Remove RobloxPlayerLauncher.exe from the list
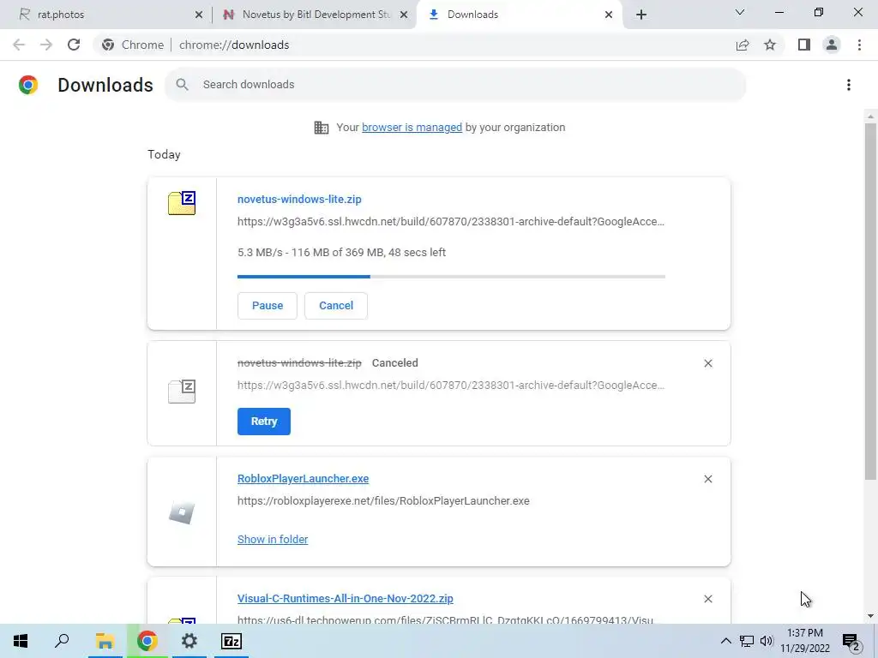Viewport: 878px width, 658px height. [x=707, y=479]
